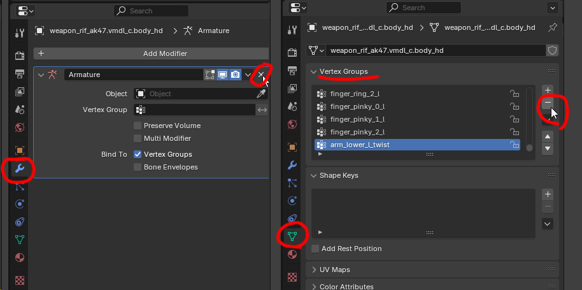Open Object Data tab green triangle in right panel
Viewport: 582px width, 290px height.
292,236
